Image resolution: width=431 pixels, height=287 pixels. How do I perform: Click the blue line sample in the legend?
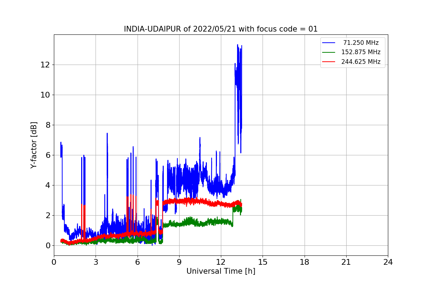tap(329, 43)
